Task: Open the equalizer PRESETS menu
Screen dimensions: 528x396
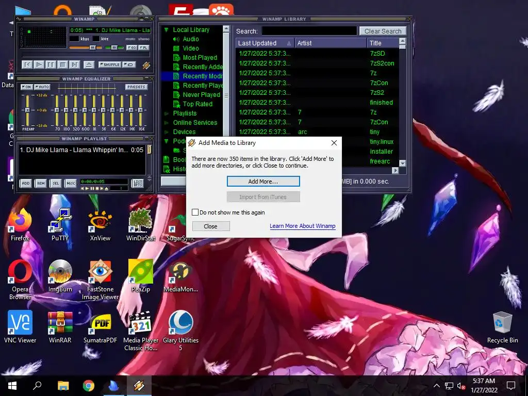Action: point(136,87)
